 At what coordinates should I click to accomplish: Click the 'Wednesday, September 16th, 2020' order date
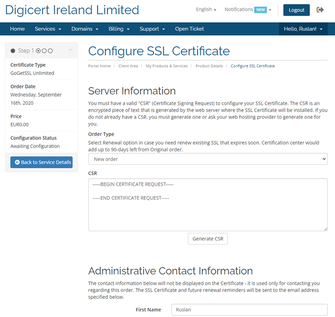(x=36, y=99)
